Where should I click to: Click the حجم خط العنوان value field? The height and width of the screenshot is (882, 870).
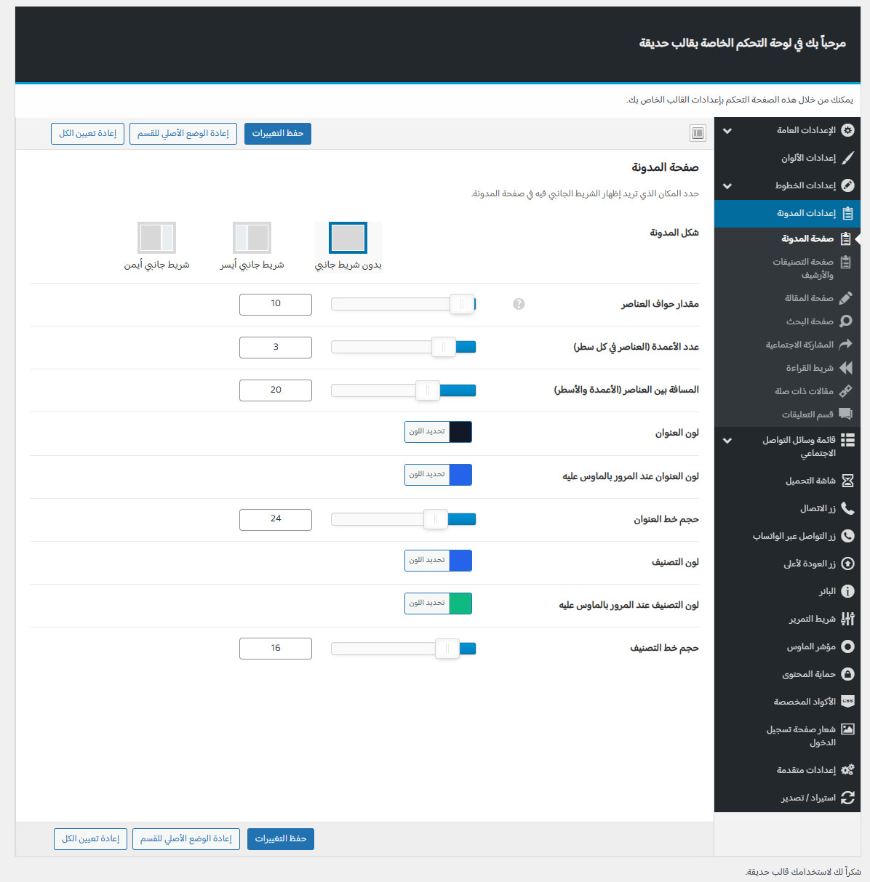[276, 519]
